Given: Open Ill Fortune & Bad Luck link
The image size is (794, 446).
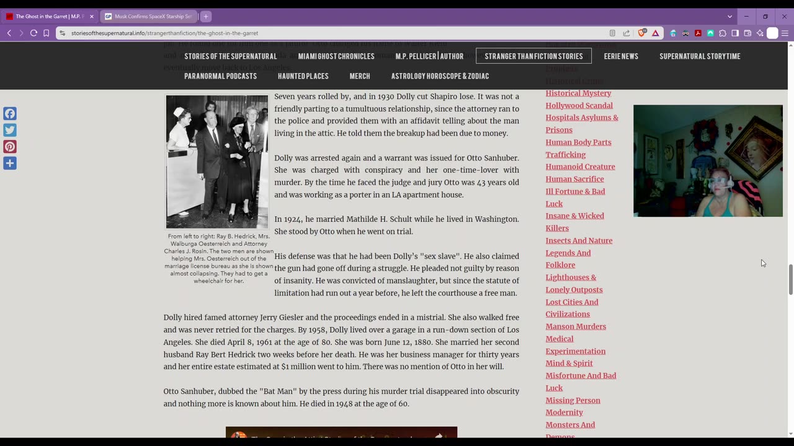Looking at the screenshot, I should 575,198.
